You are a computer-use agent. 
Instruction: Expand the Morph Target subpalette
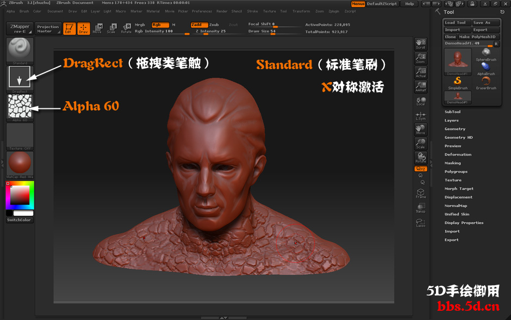click(x=459, y=188)
